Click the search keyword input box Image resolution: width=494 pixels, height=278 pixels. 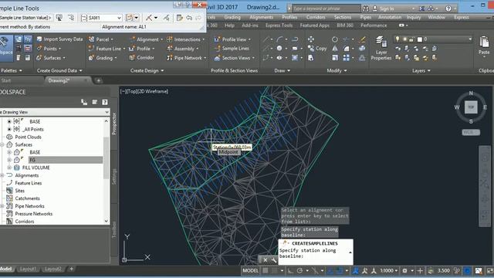coord(327,8)
